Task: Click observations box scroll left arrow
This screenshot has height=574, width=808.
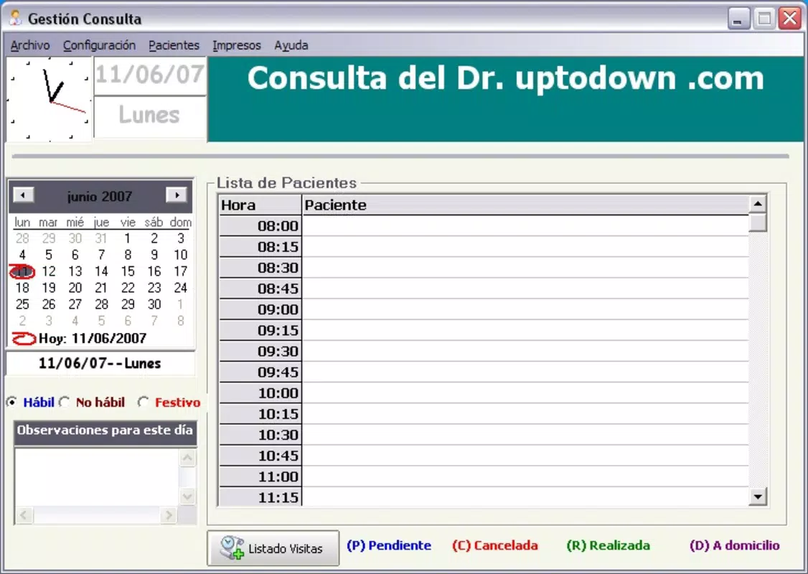Action: (x=24, y=514)
